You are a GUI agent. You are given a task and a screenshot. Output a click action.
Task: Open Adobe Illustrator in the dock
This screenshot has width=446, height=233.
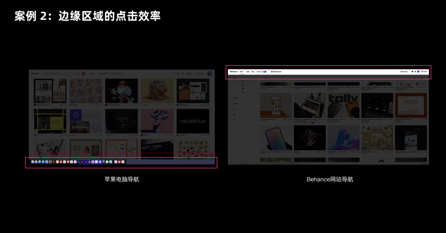[82, 162]
